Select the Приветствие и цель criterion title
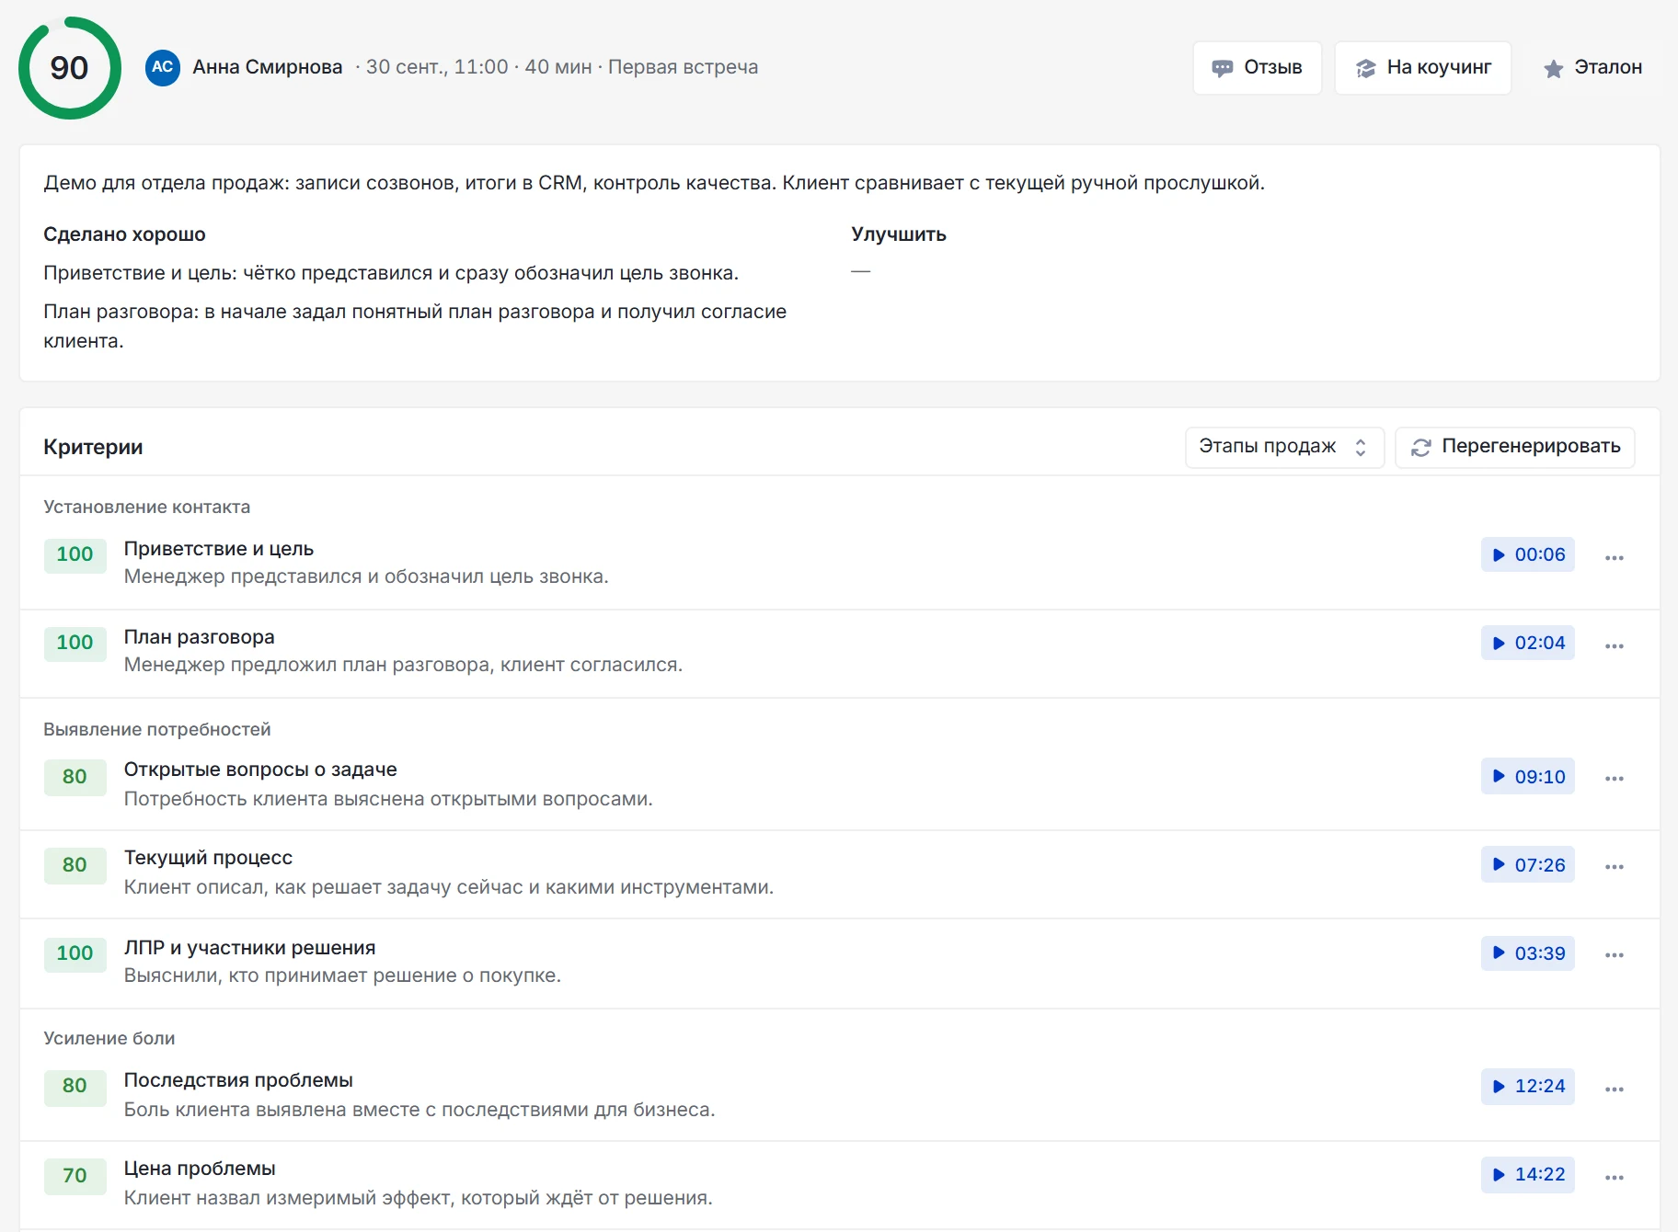This screenshot has height=1232, width=1678. [x=219, y=549]
